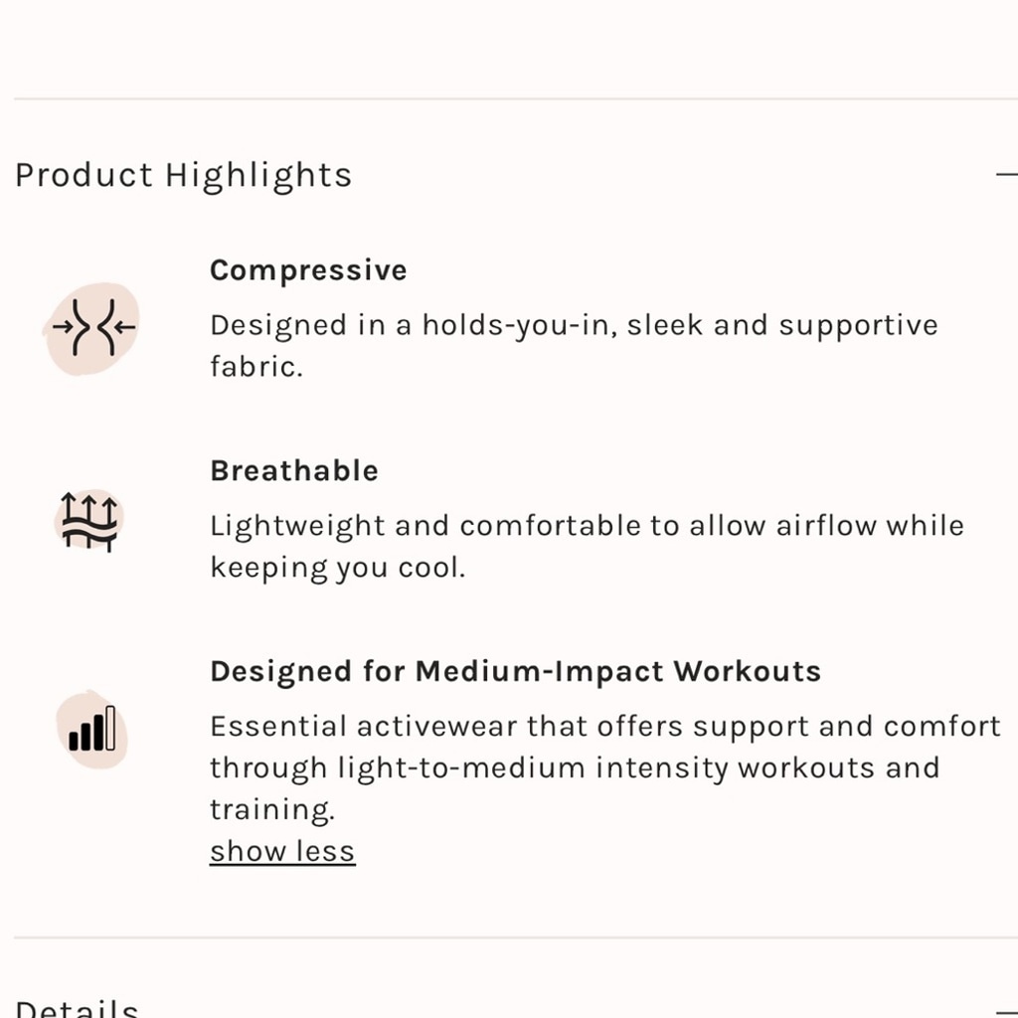Click the Details section heading
The width and height of the screenshot is (1018, 1018).
[77, 1008]
